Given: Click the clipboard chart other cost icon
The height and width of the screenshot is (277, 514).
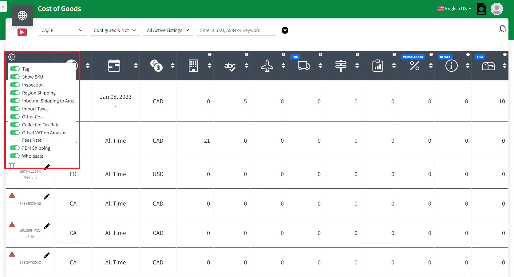Looking at the screenshot, I should [378, 66].
